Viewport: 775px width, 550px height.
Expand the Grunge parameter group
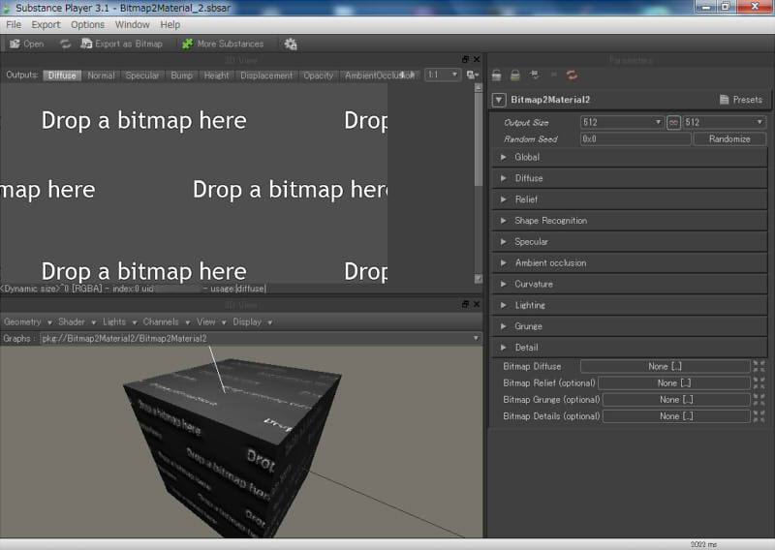pyautogui.click(x=629, y=326)
